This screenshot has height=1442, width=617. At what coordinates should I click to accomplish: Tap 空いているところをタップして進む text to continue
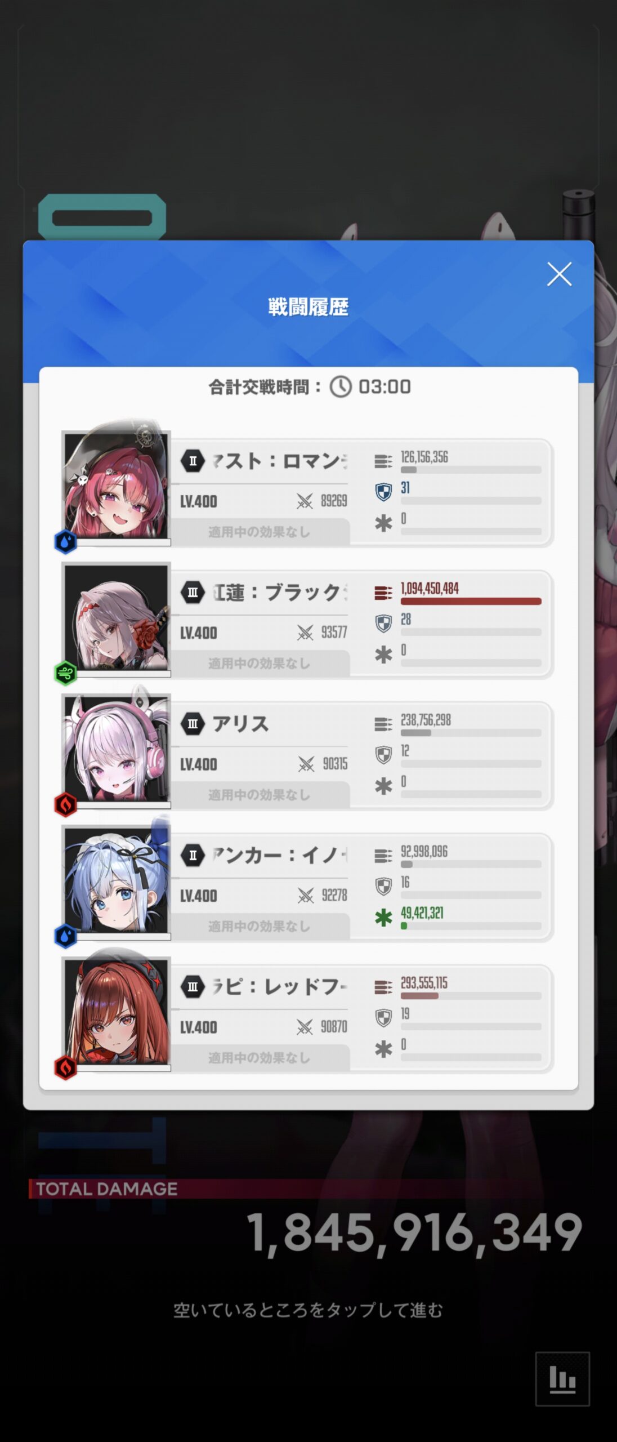pos(308,1310)
